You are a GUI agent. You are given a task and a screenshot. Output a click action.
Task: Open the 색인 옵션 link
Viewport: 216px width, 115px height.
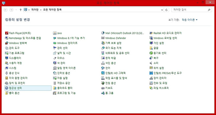[x=111, y=63]
